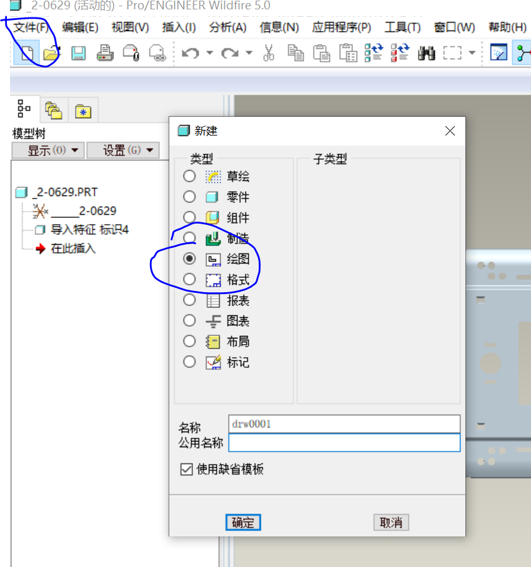Select the 格式 radio button
The width and height of the screenshot is (531, 567).
(189, 279)
